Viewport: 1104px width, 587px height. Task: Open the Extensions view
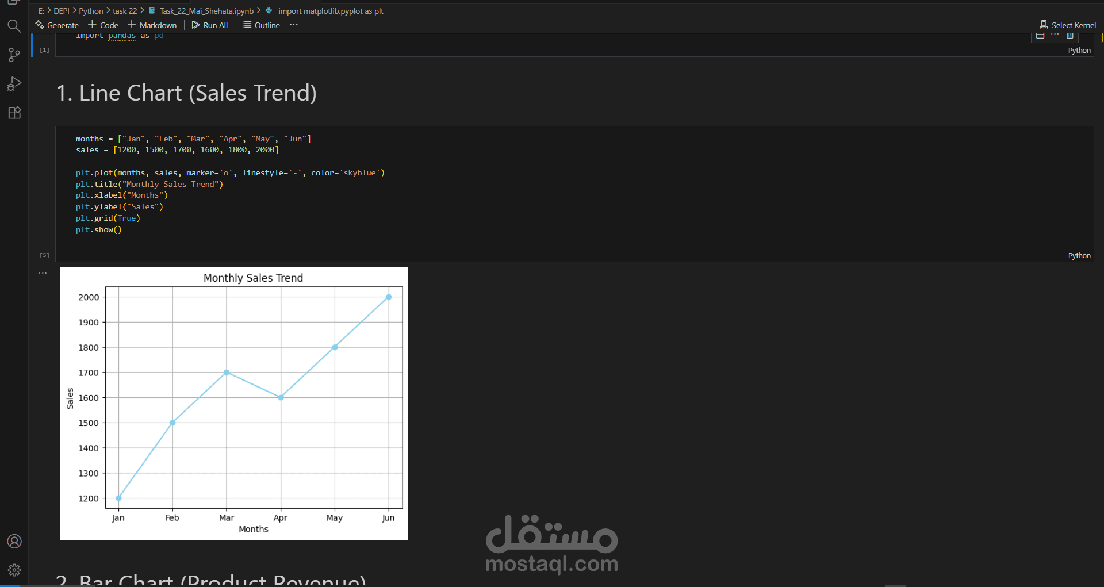point(14,113)
